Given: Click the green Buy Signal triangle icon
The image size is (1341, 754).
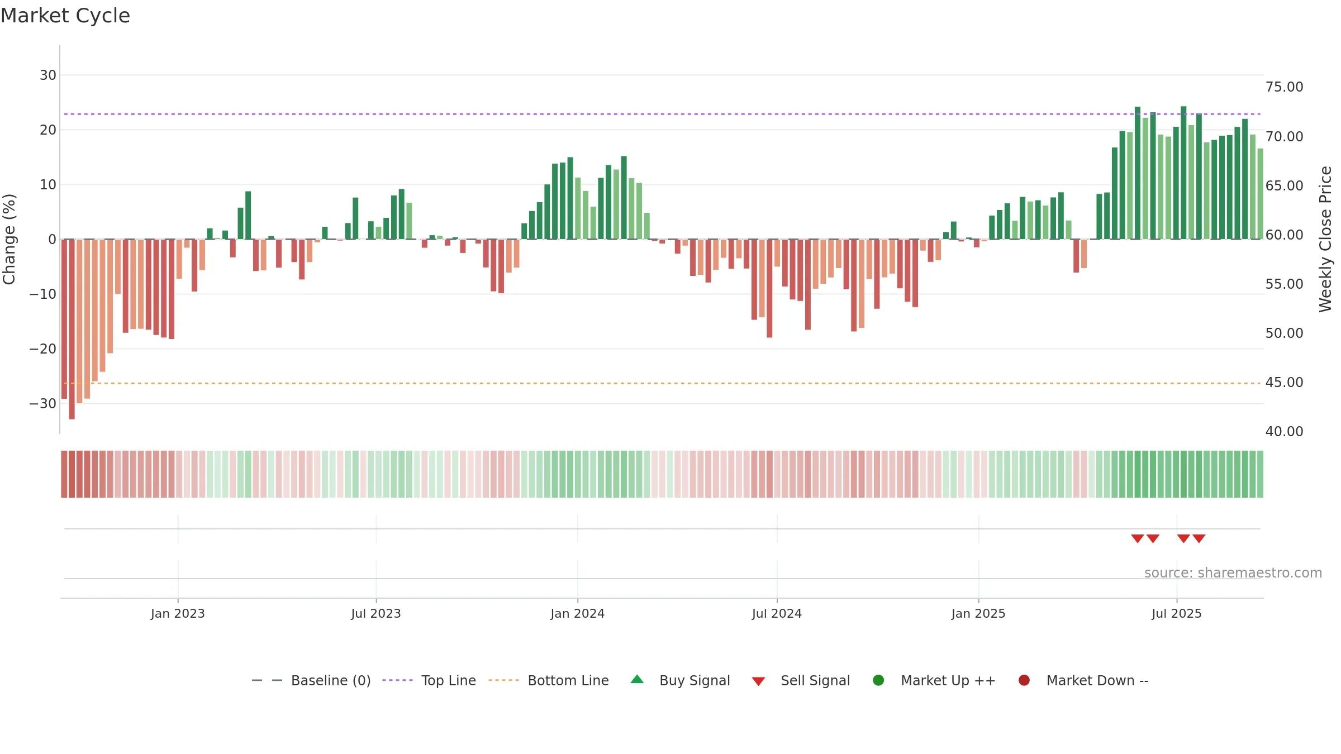Looking at the screenshot, I should click(x=637, y=679).
